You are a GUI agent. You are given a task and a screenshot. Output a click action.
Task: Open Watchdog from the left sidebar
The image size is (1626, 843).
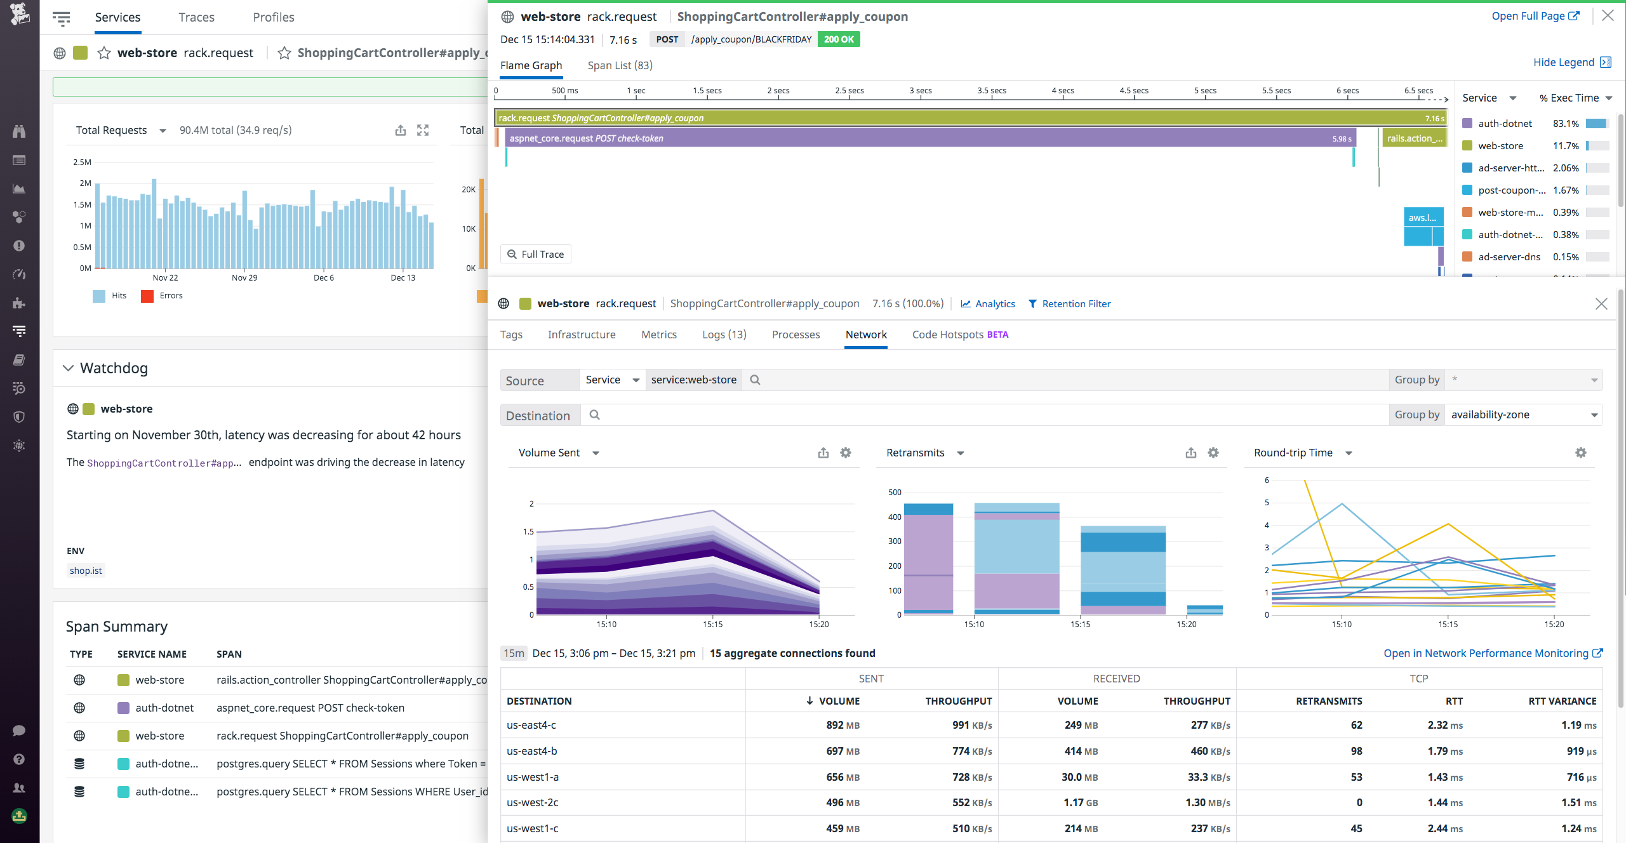point(18,131)
